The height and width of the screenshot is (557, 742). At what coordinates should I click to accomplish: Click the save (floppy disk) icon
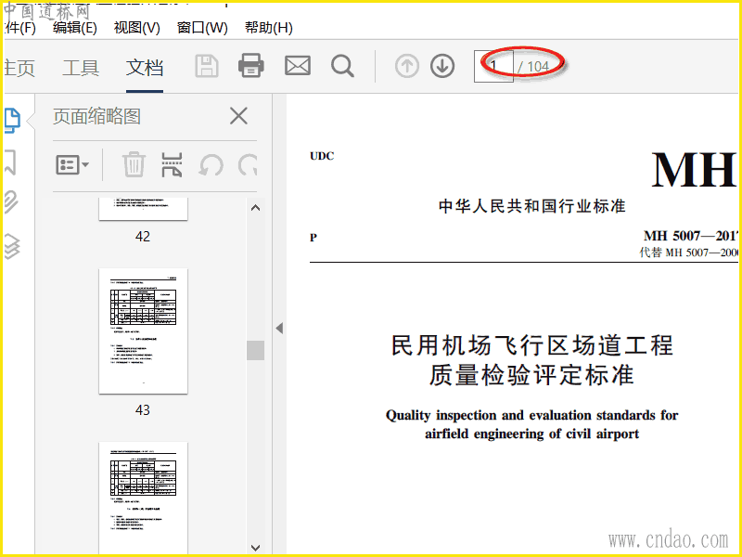coord(207,66)
